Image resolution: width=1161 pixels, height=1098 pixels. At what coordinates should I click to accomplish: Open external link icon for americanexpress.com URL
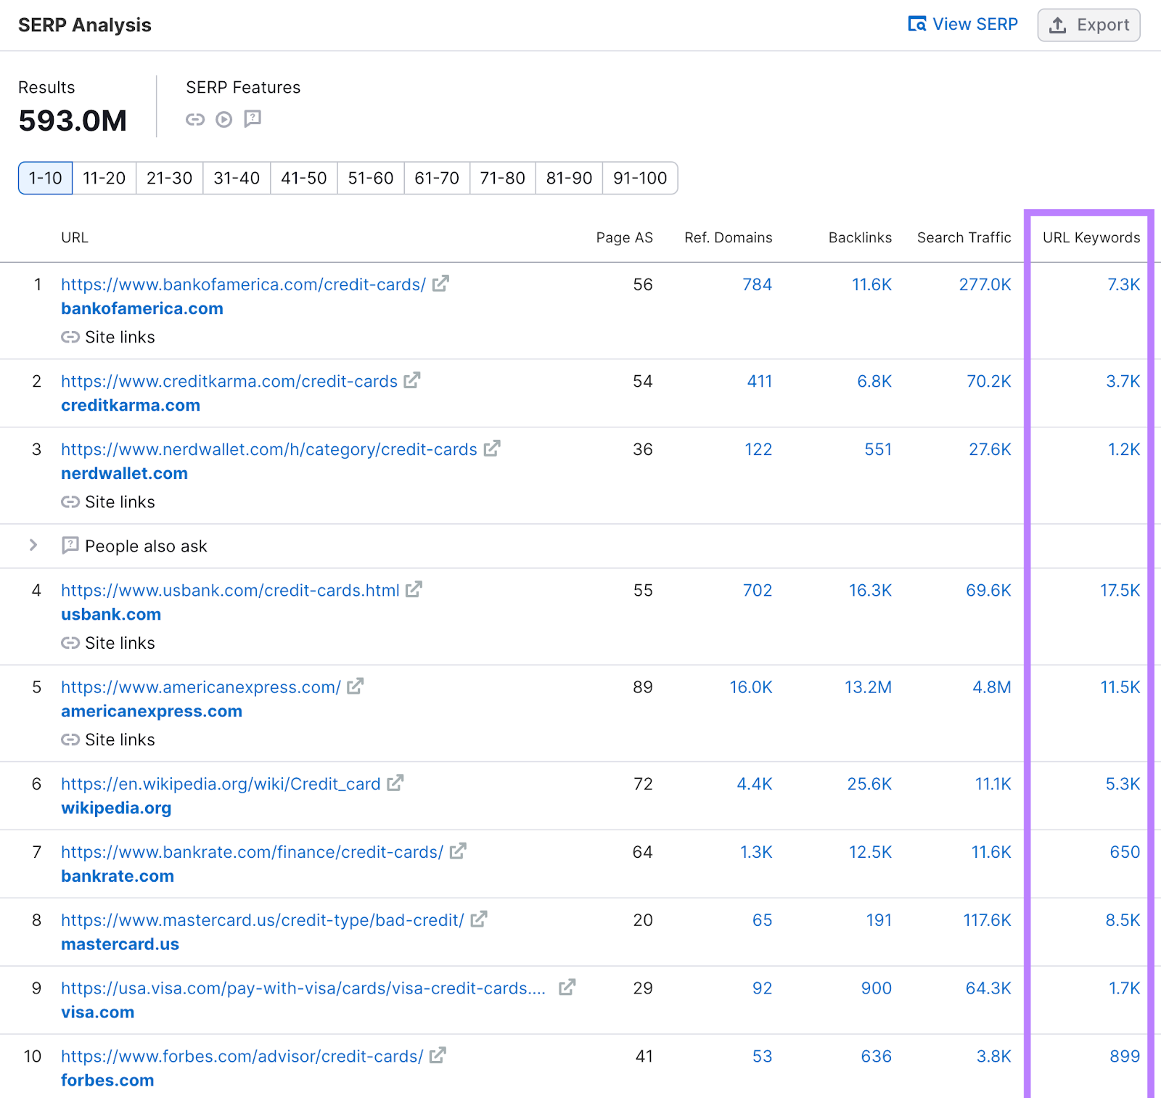click(x=355, y=686)
